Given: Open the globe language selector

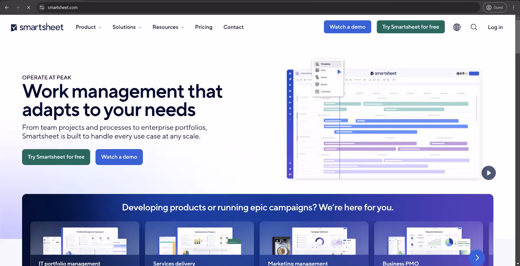Looking at the screenshot, I should (457, 27).
